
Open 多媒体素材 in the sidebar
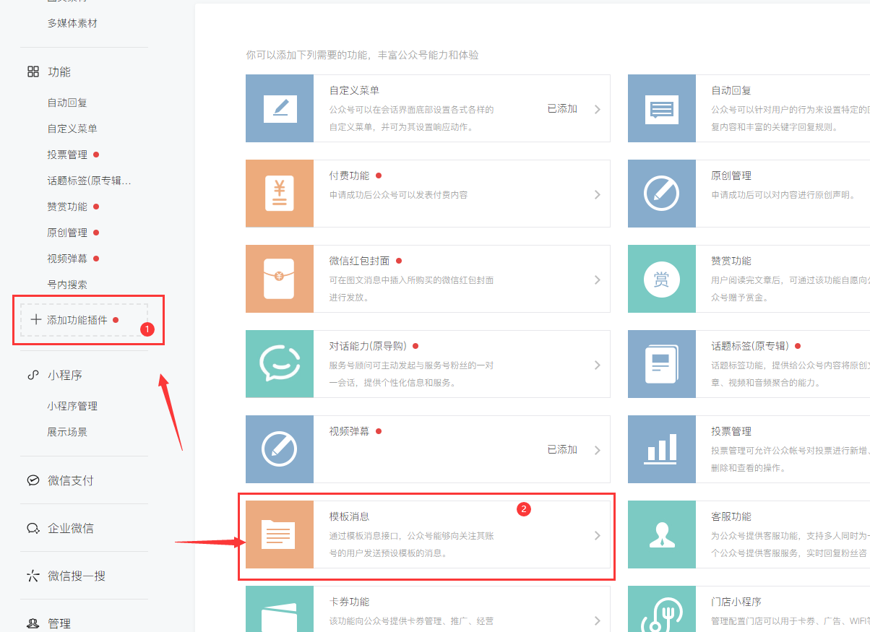pyautogui.click(x=72, y=23)
